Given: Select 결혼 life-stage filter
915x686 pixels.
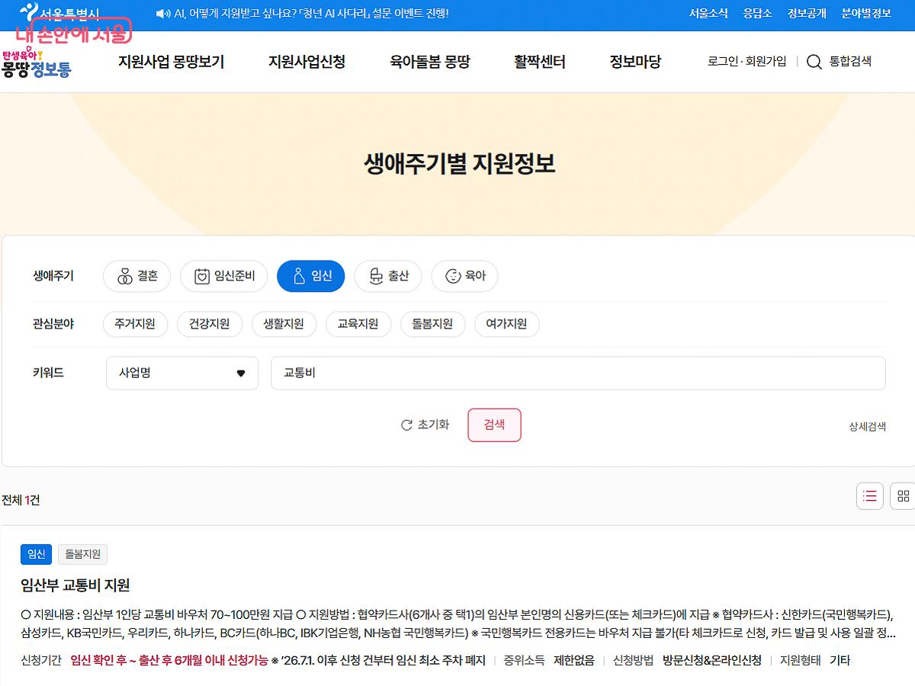Looking at the screenshot, I should point(137,276).
